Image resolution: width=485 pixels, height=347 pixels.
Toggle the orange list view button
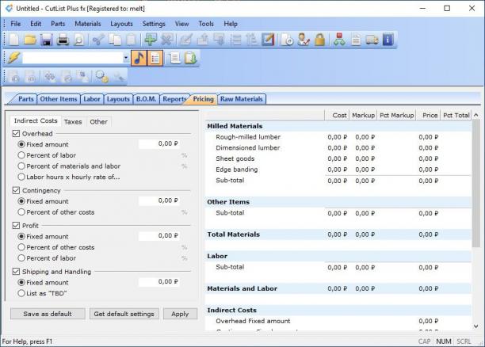(x=155, y=58)
